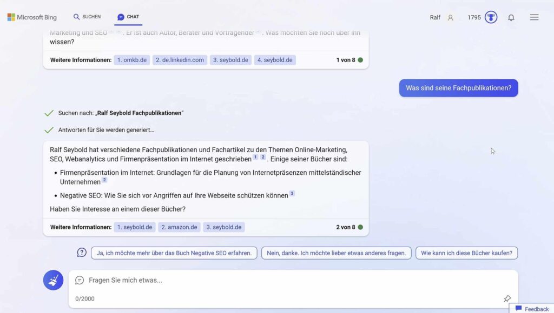Choose 'Wie kann ich diese Bücher kaufen?' suggestion
554x313 pixels.
pyautogui.click(x=466, y=253)
